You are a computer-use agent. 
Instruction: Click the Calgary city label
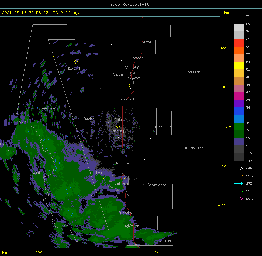(122, 183)
